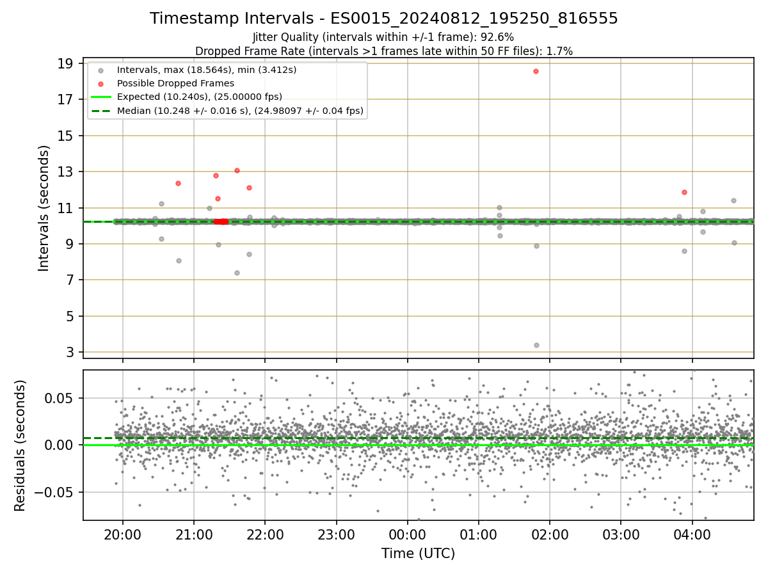
Task: Click the red point at 12.4s before 21:00
Action: click(x=178, y=183)
